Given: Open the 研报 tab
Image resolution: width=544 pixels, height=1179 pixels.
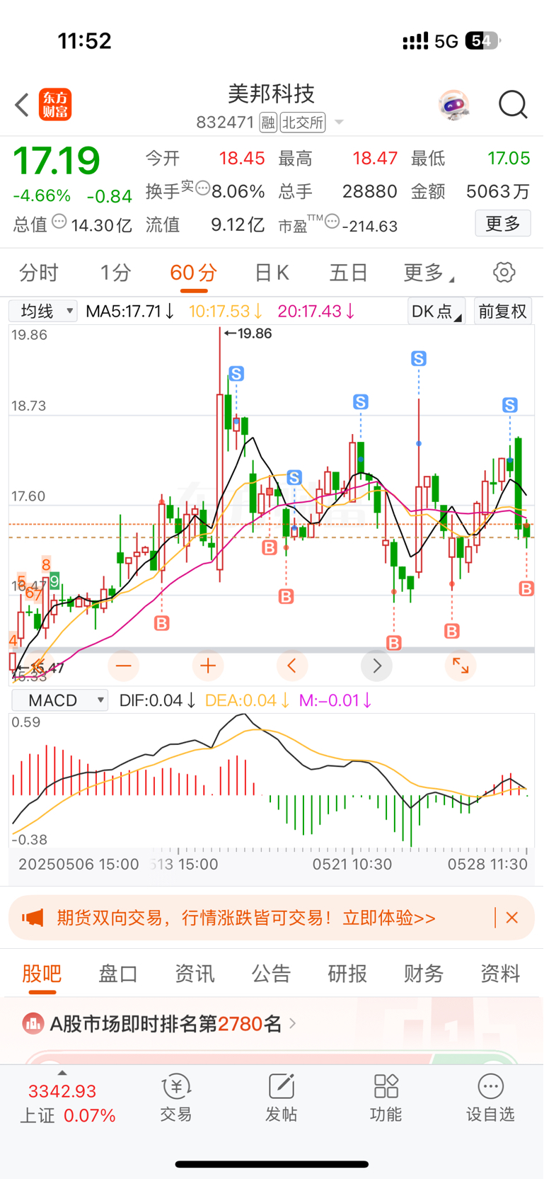Looking at the screenshot, I should [x=347, y=974].
